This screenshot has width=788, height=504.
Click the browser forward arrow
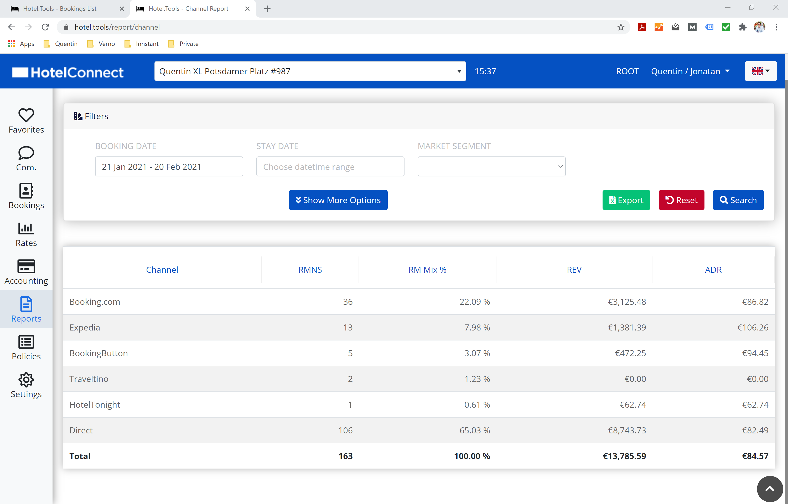pyautogui.click(x=28, y=27)
